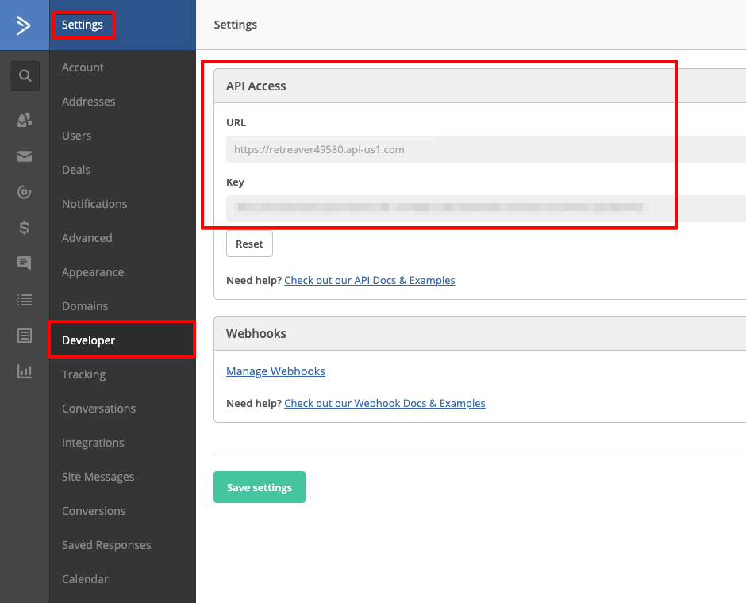Open Reports via the bar chart icon
746x603 pixels.
click(25, 371)
